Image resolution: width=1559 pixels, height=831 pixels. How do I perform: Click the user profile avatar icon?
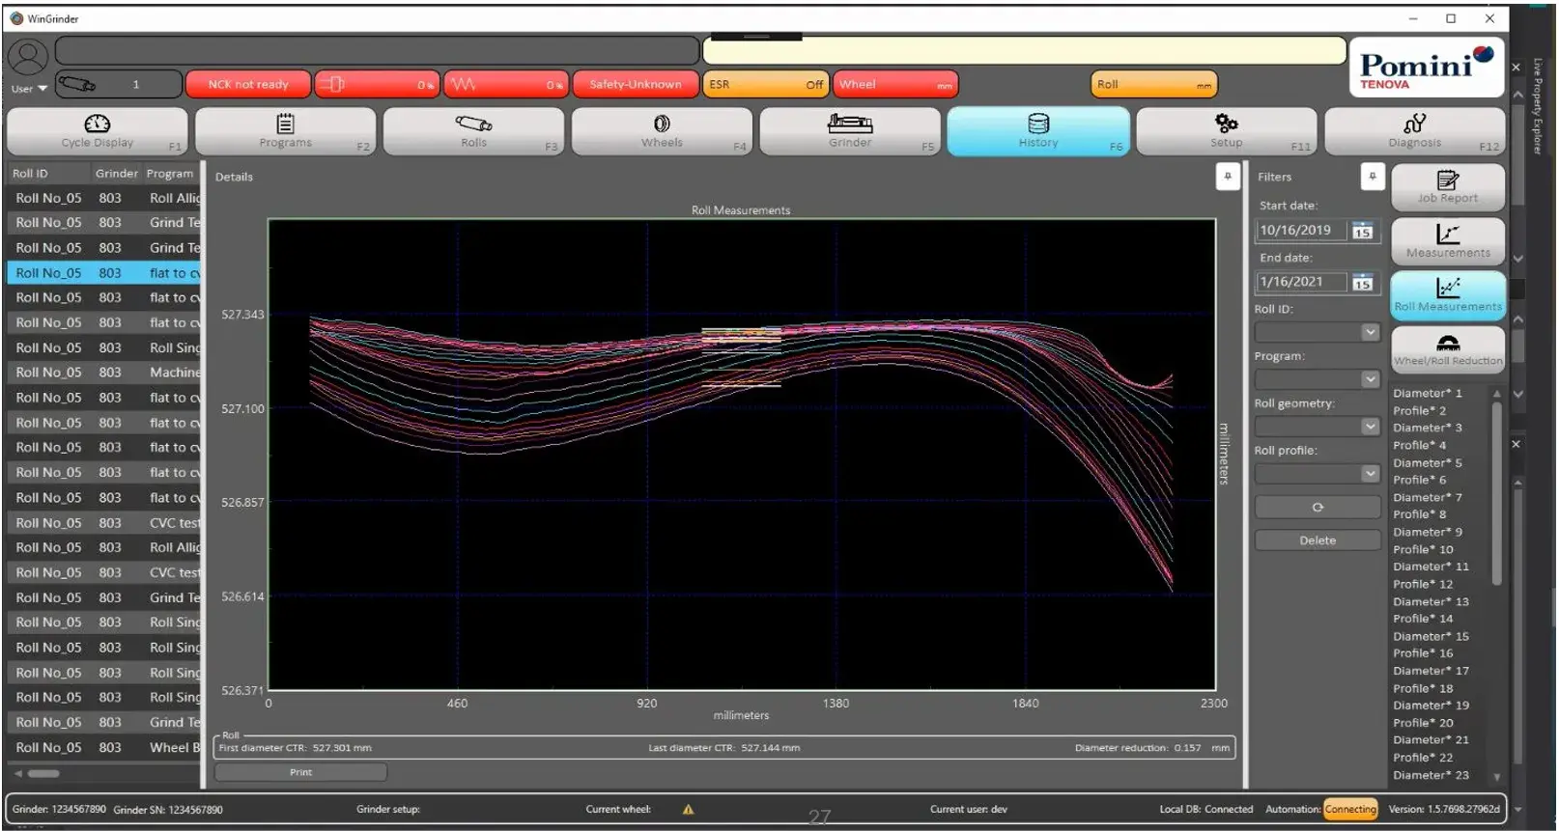28,57
